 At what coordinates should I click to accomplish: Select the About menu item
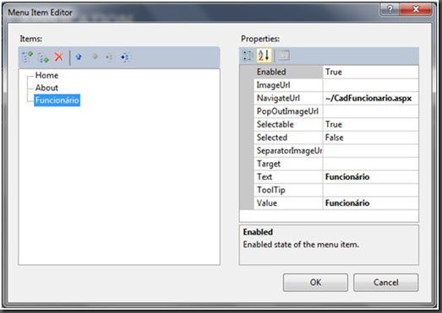point(46,88)
